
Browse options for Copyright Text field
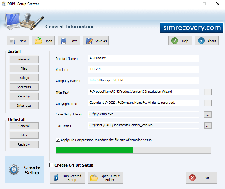point(208,103)
